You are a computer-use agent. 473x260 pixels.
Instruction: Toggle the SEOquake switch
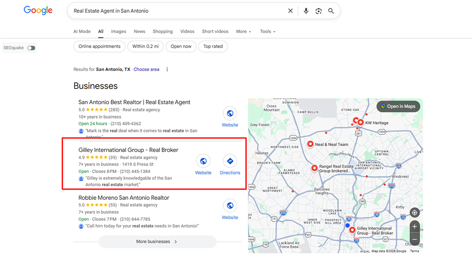click(31, 48)
